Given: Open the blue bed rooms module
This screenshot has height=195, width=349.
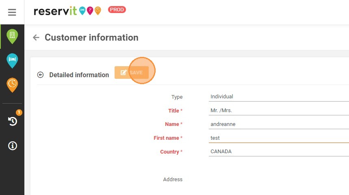Looking at the screenshot, I should pyautogui.click(x=12, y=61).
